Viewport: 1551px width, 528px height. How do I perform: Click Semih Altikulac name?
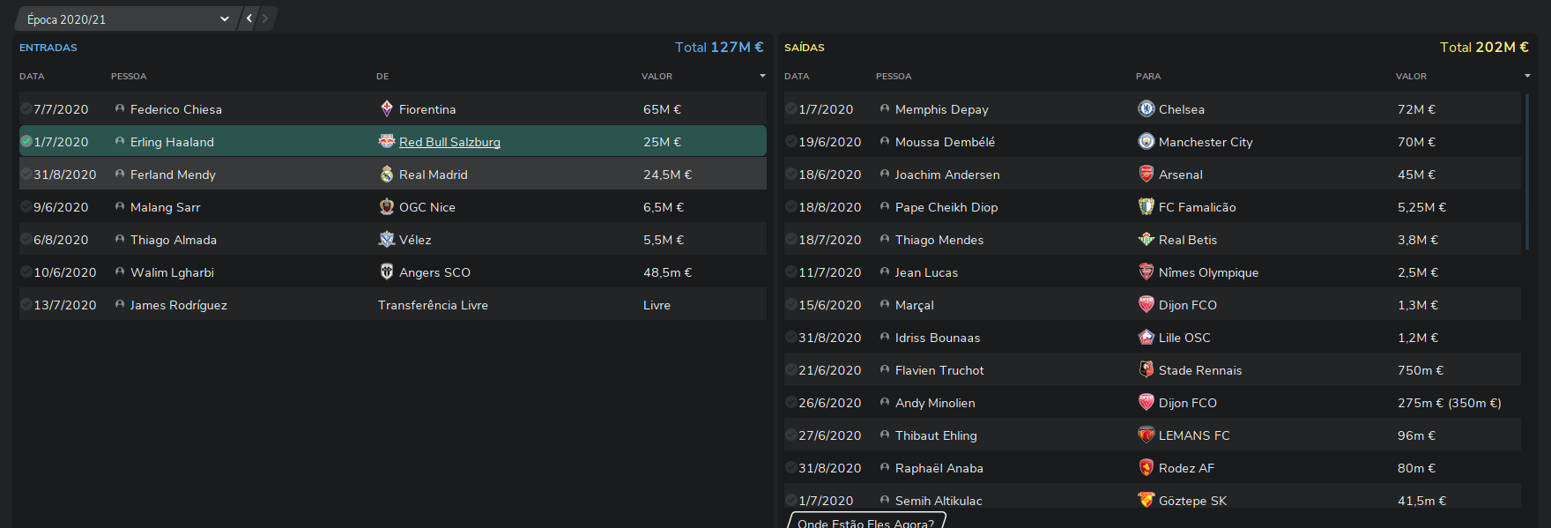tap(939, 501)
